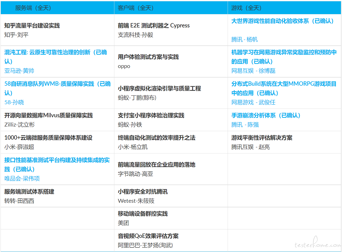Click title 前端流量回放在企业应用的落地
The height and width of the screenshot is (252, 342).
coord(157,165)
